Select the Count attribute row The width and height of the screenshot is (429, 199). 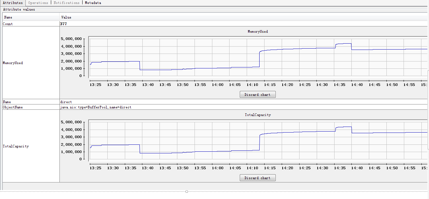pyautogui.click(x=215, y=24)
